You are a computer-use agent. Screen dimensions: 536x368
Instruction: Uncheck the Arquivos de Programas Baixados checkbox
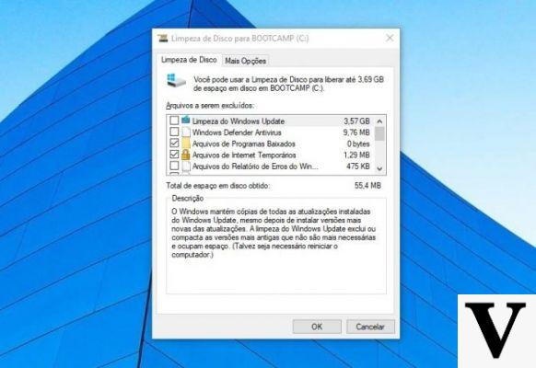(174, 143)
